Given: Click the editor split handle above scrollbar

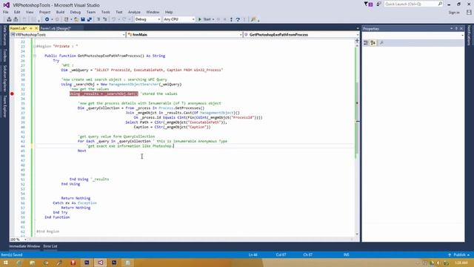Looking at the screenshot, I should 357,40.
